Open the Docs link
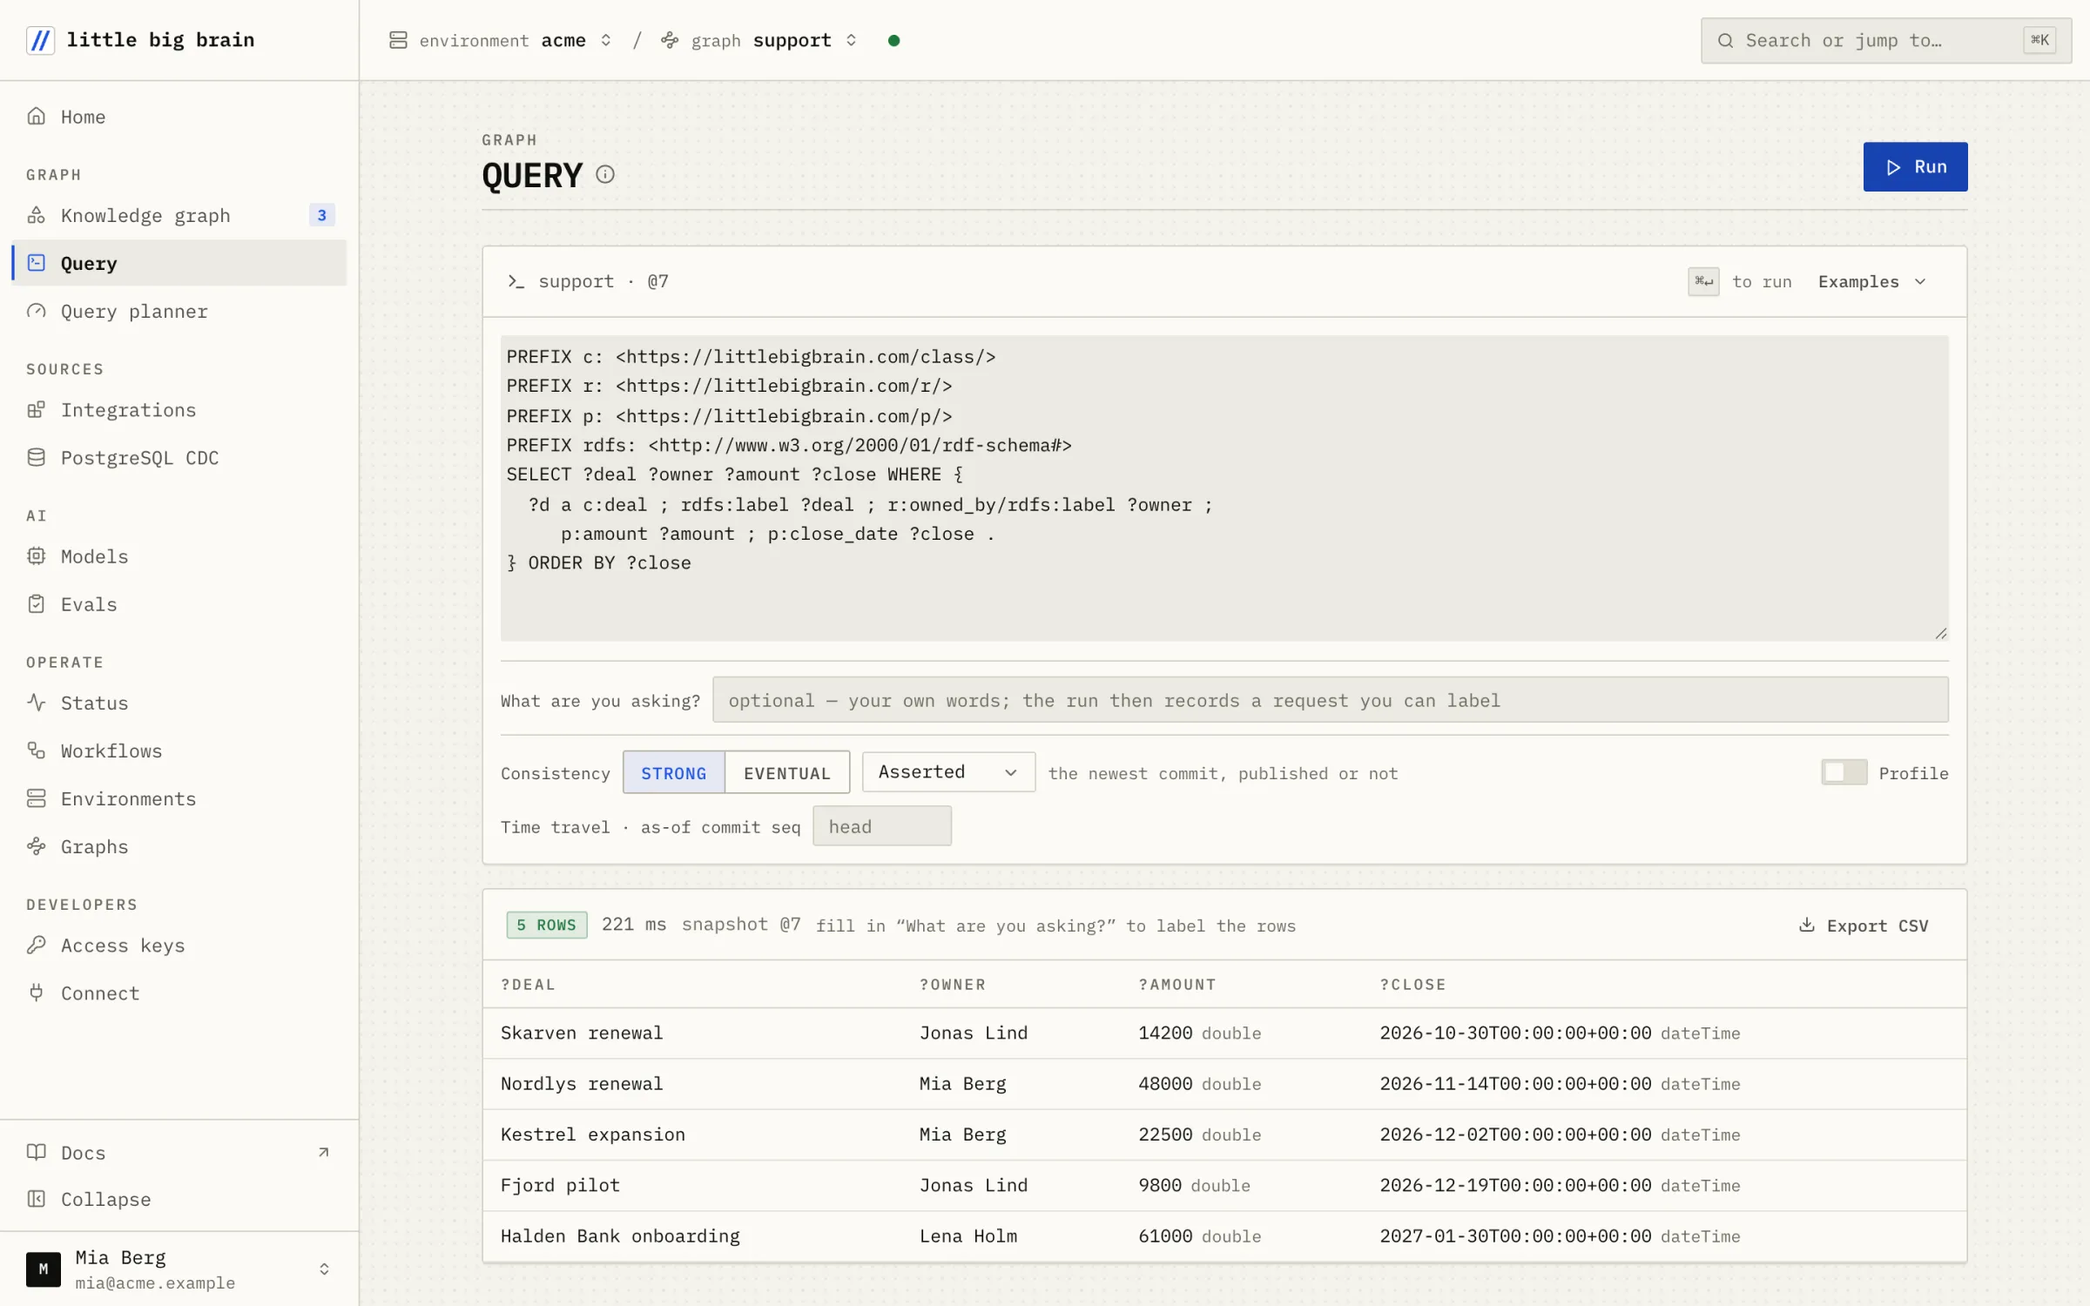Image resolution: width=2090 pixels, height=1306 pixels. point(179,1152)
